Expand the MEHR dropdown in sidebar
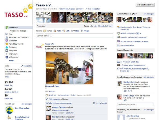The width and height of the screenshot is (161, 120). point(12,60)
